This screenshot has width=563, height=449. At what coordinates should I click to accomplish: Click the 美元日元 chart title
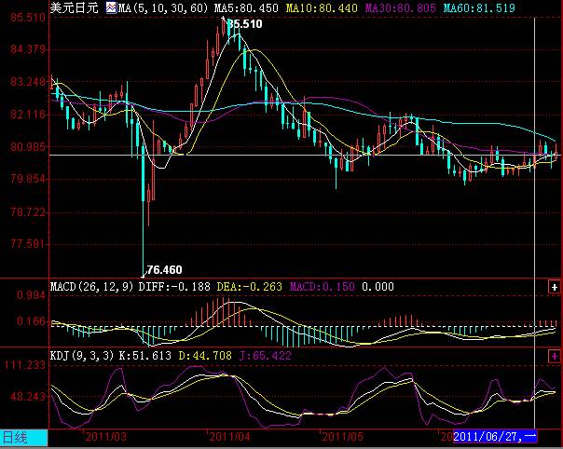(x=74, y=7)
